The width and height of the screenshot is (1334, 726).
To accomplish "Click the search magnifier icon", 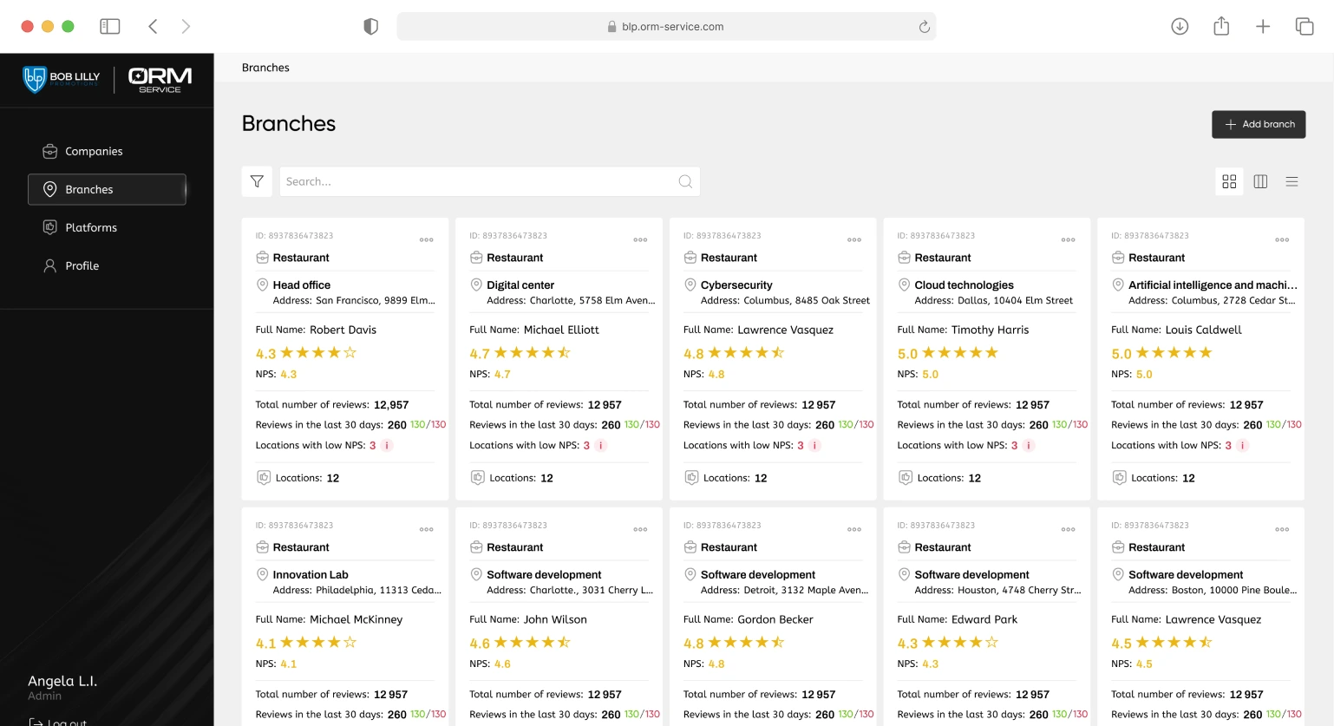I will pos(685,181).
